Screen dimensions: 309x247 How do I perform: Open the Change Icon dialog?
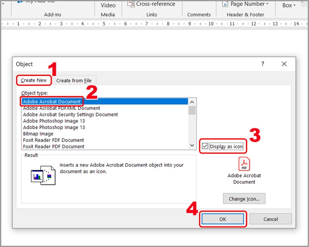244,199
